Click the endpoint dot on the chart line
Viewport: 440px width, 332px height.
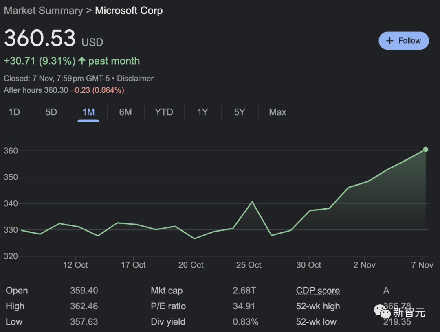click(425, 149)
